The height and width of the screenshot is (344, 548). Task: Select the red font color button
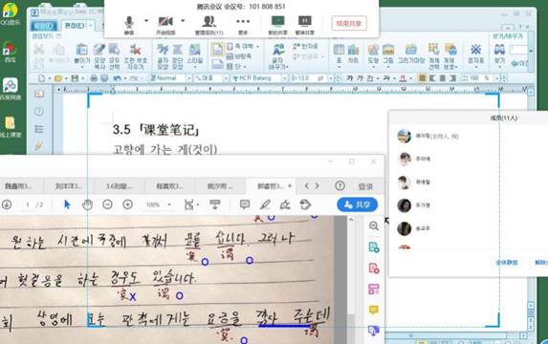coord(403,78)
